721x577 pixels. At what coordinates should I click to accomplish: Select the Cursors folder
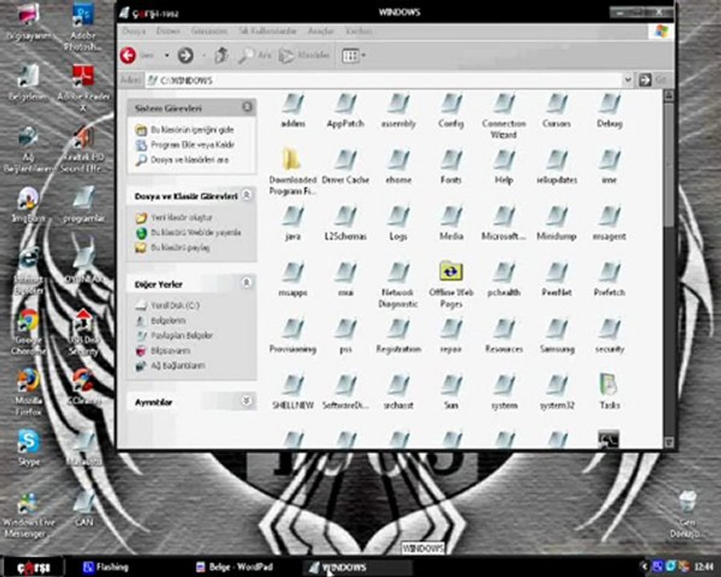(557, 111)
